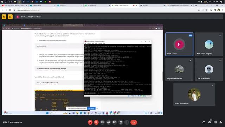Open the Chrome share icon
Image resolution: width=225 pixels, height=127 pixels.
(x=202, y=10)
